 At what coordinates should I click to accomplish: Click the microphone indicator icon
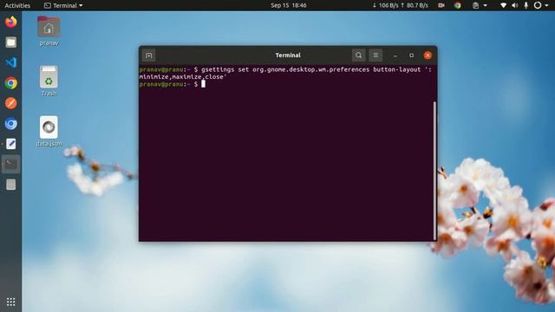tap(526, 5)
